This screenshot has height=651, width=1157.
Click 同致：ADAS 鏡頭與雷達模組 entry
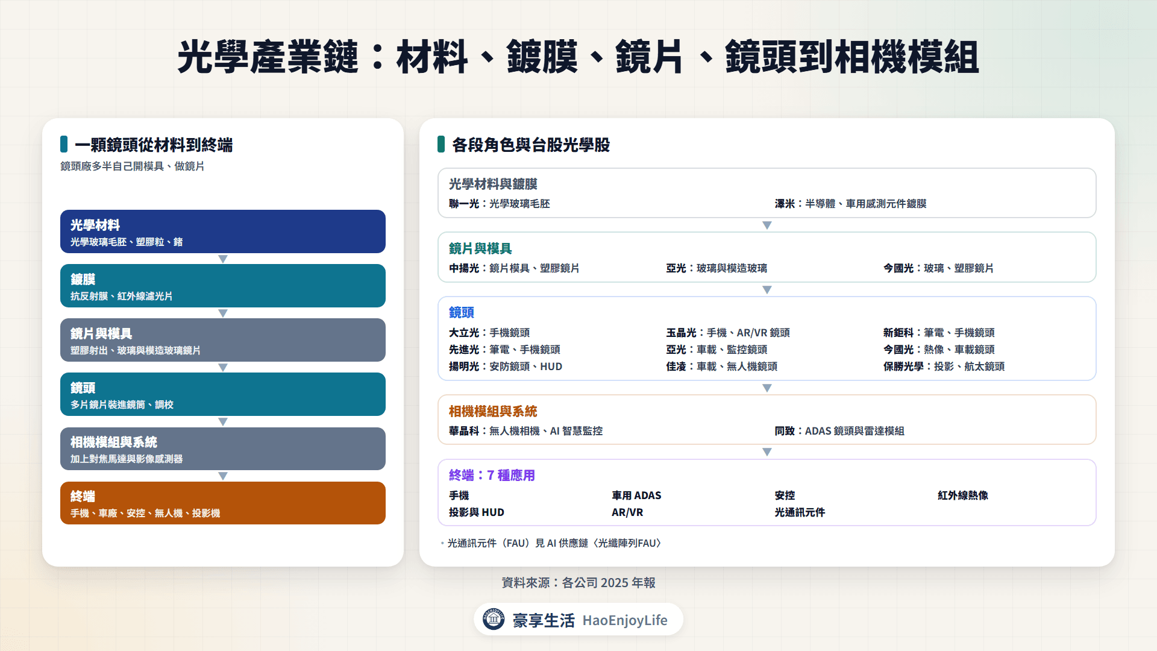839,431
